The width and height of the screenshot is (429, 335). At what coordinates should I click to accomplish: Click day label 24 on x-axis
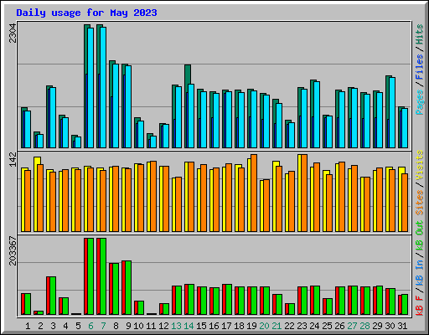click(314, 326)
